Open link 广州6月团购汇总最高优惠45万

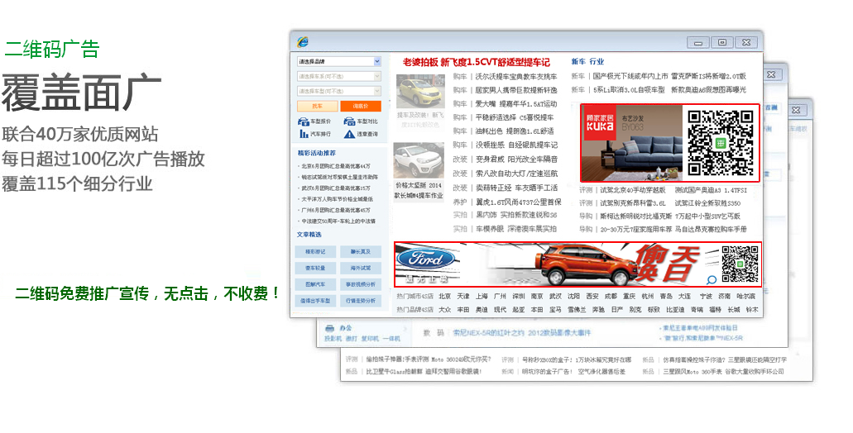coord(336,210)
